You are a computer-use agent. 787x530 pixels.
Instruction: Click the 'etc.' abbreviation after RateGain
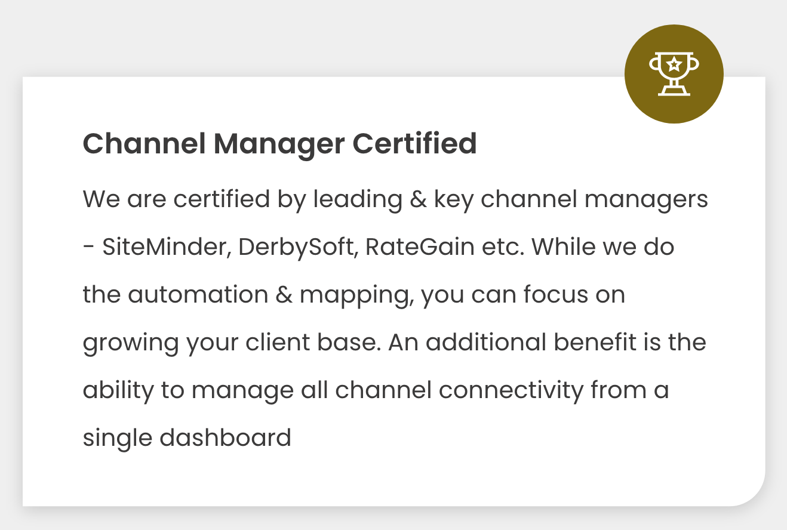[503, 248]
